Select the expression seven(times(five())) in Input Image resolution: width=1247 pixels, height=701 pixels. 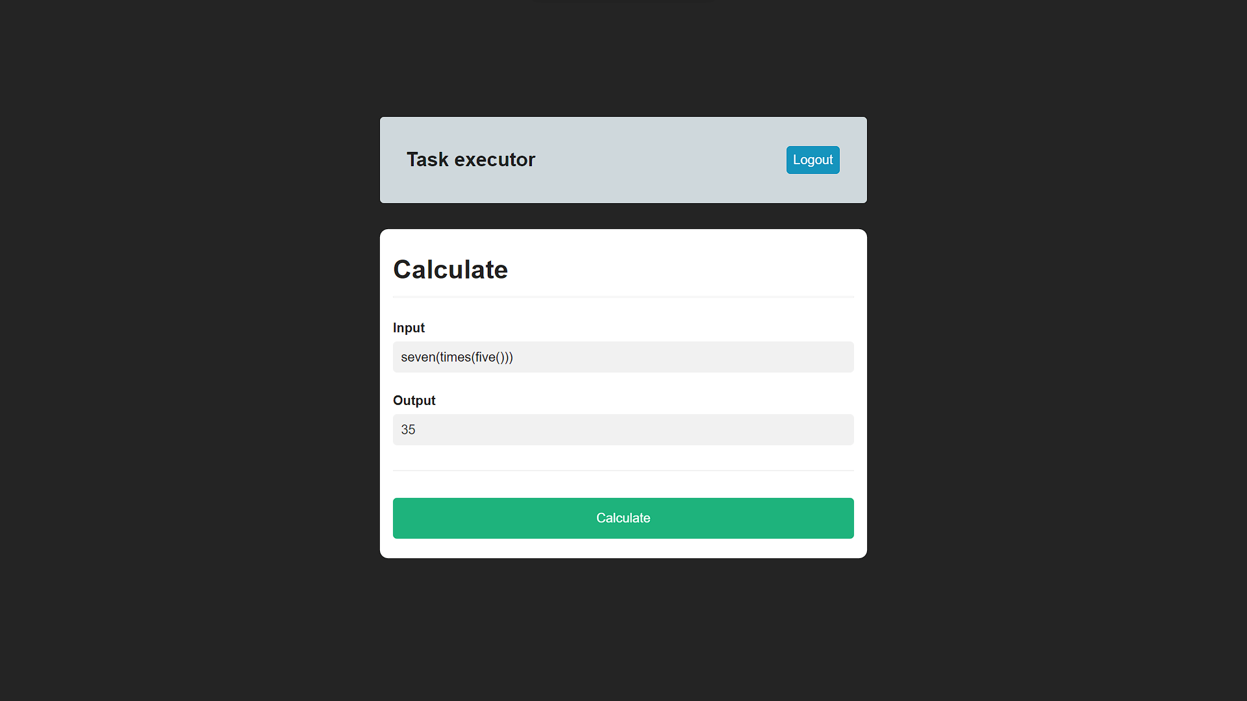457,357
